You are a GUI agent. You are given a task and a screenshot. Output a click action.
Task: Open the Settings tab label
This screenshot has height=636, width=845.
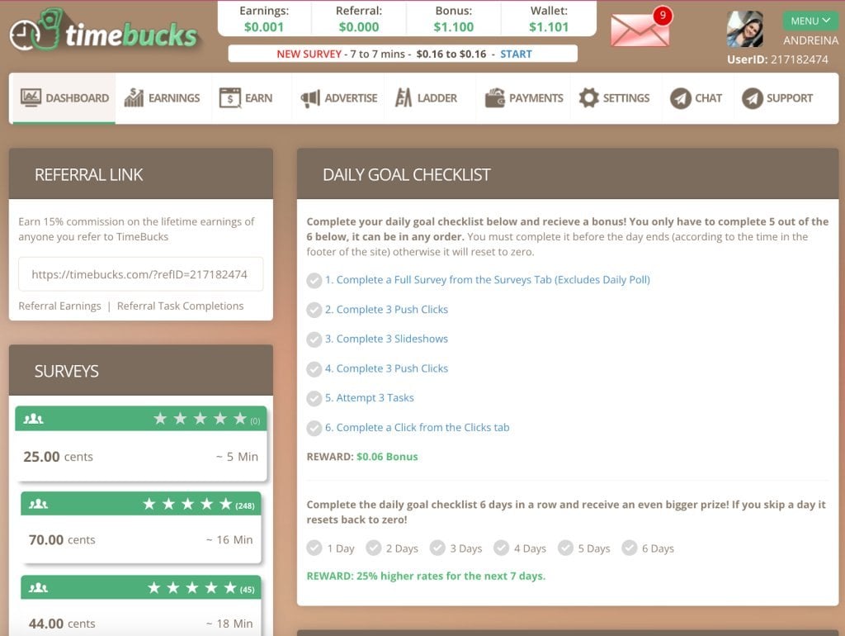pos(626,98)
